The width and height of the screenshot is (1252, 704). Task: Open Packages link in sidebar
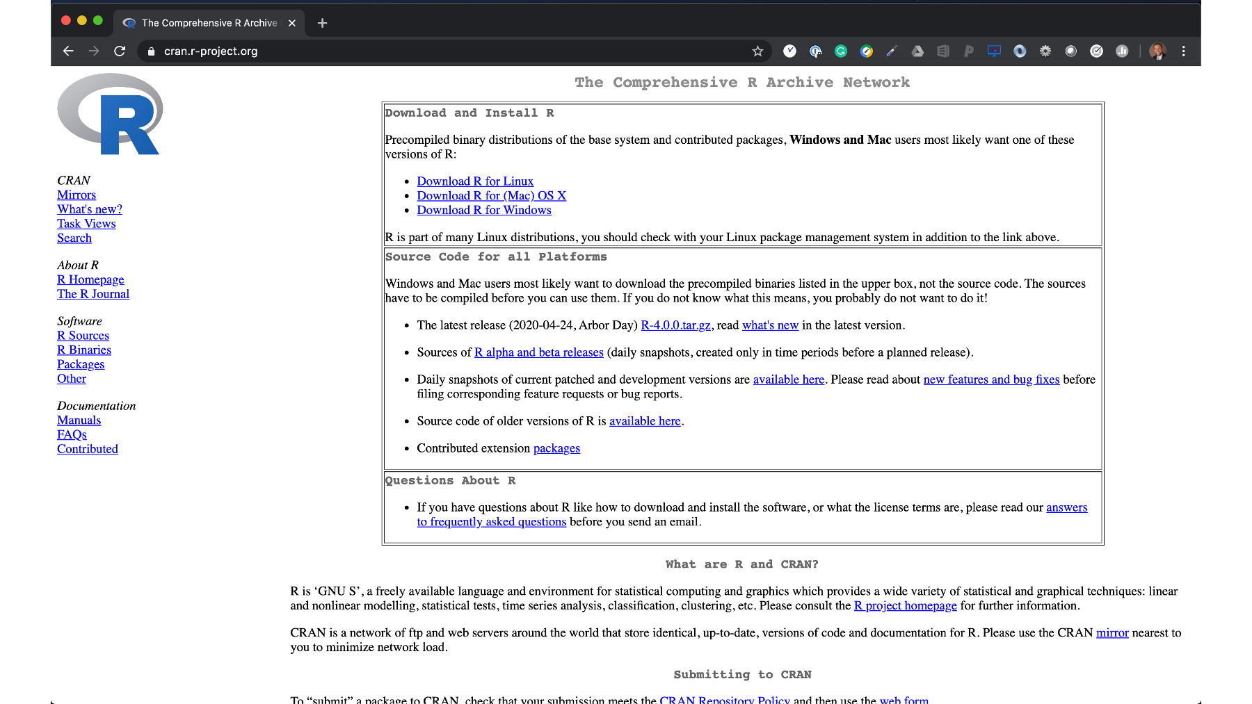[81, 364]
